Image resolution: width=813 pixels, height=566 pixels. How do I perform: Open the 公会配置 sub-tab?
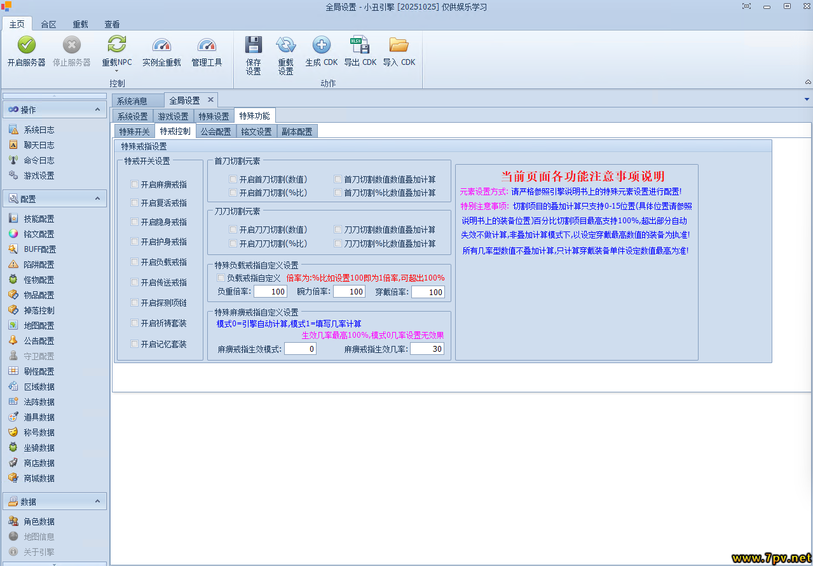[x=215, y=132]
